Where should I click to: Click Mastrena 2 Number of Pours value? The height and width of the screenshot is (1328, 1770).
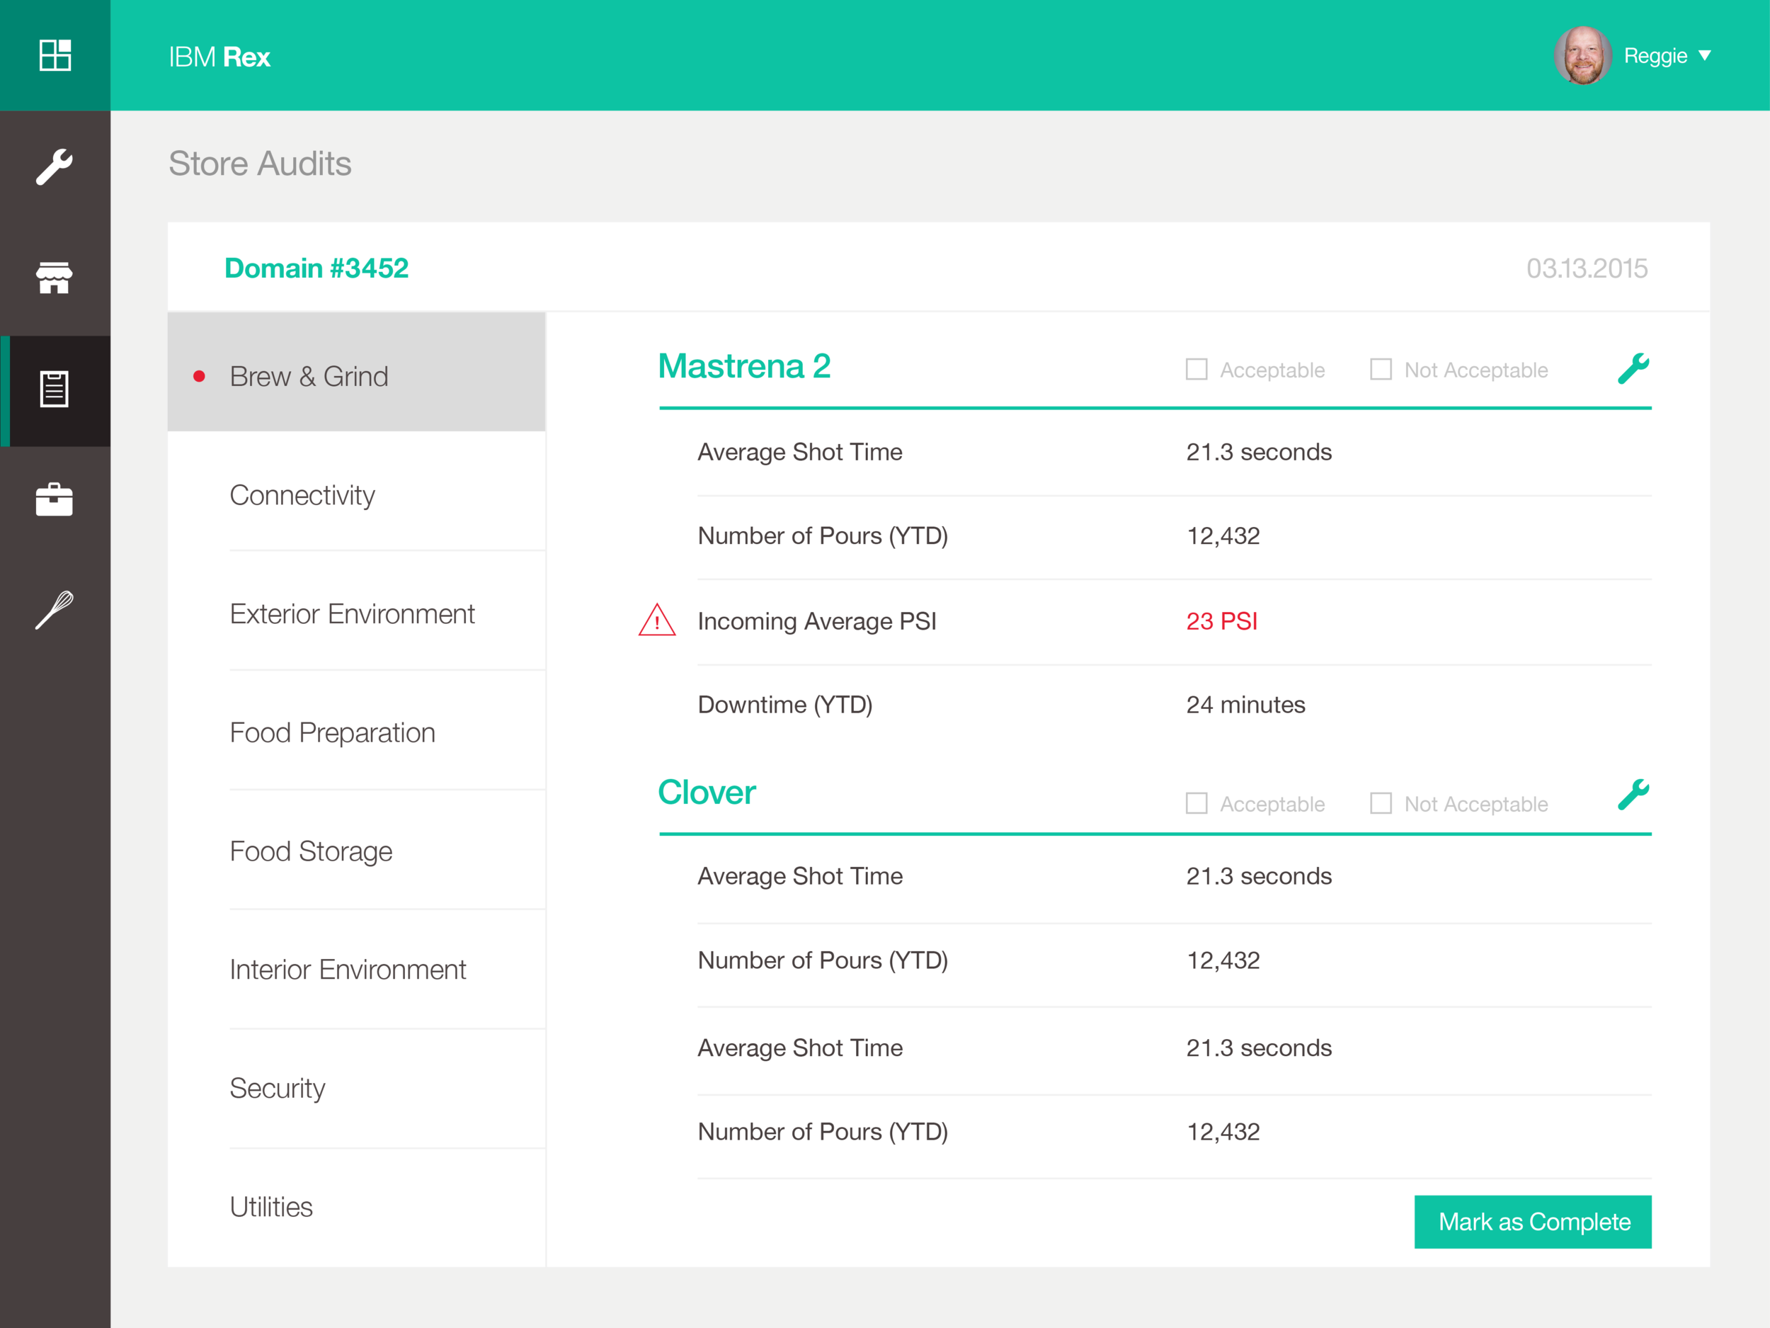pyautogui.click(x=1223, y=535)
